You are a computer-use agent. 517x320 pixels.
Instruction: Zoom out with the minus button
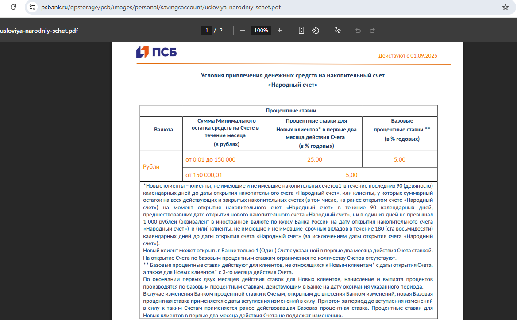click(x=243, y=30)
